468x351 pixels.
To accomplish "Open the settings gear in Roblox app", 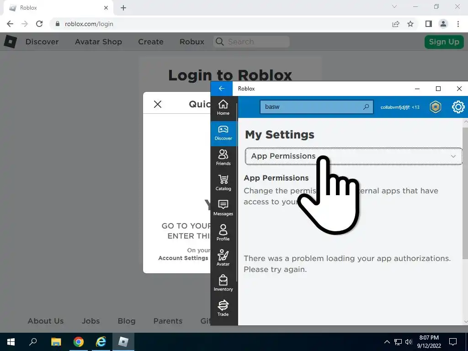I will 458,107.
